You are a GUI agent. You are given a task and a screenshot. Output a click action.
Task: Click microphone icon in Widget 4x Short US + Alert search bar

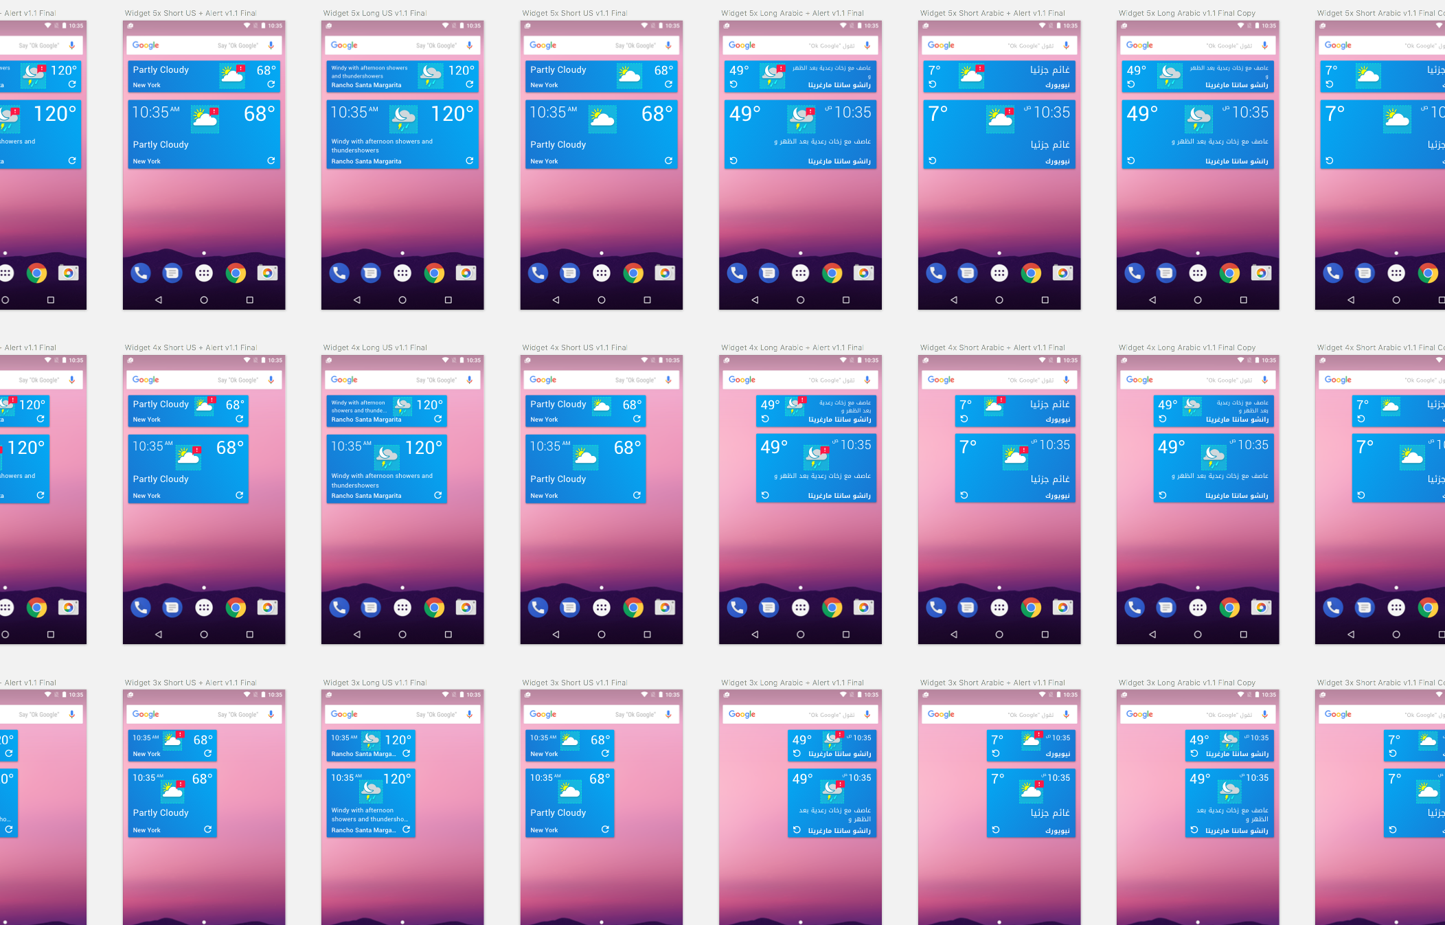[271, 380]
